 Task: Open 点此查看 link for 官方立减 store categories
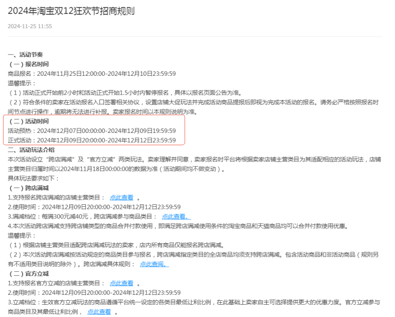121,284
